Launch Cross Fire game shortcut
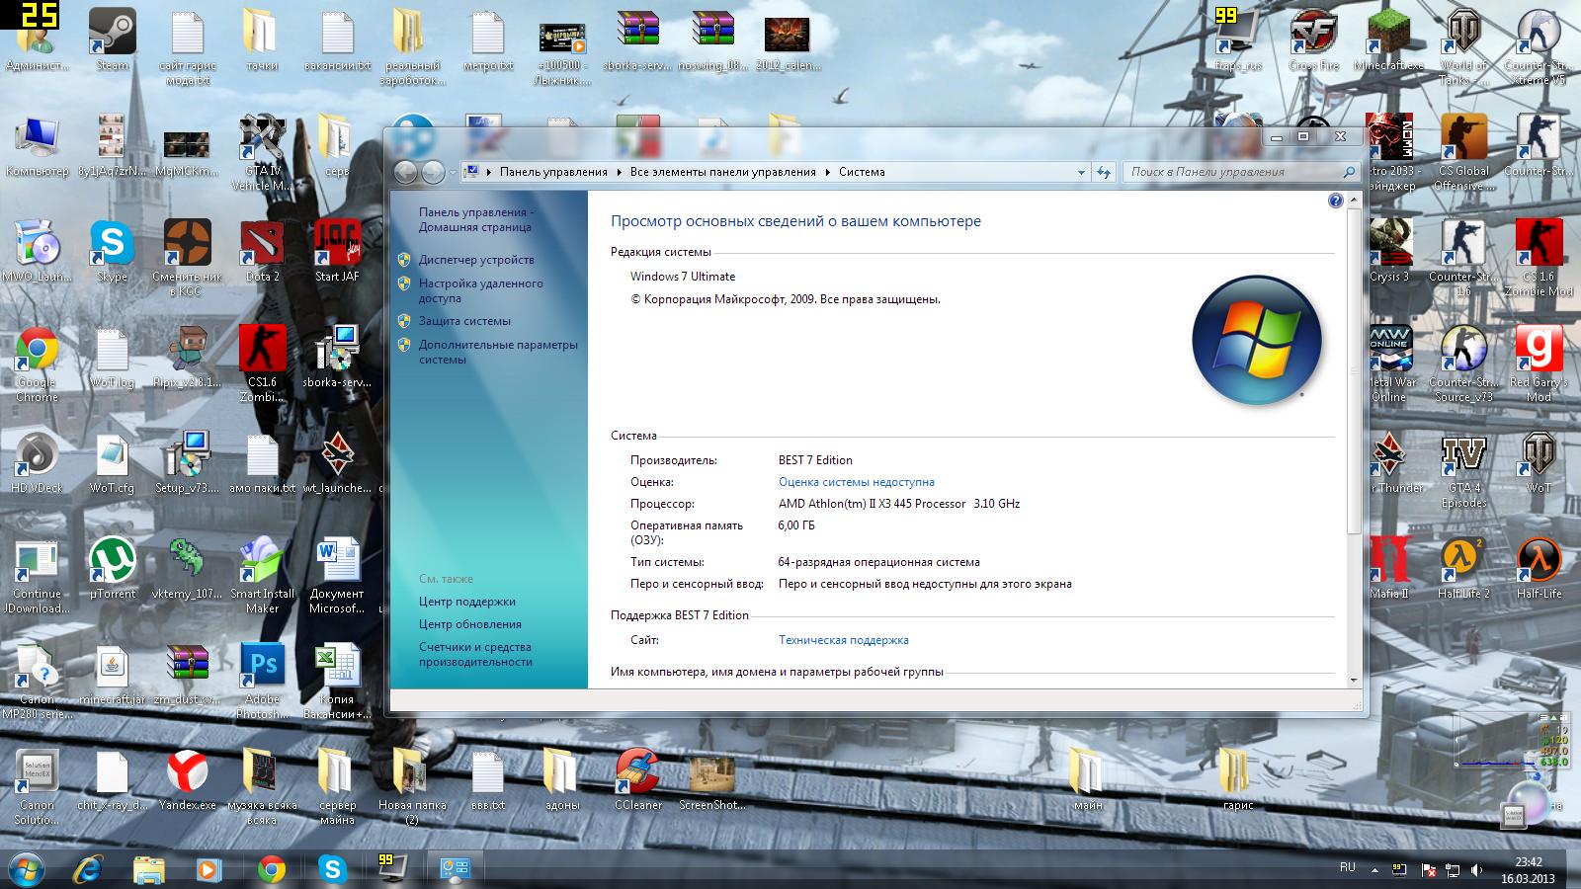Viewport: 1581px width, 889px height. coord(1313,40)
